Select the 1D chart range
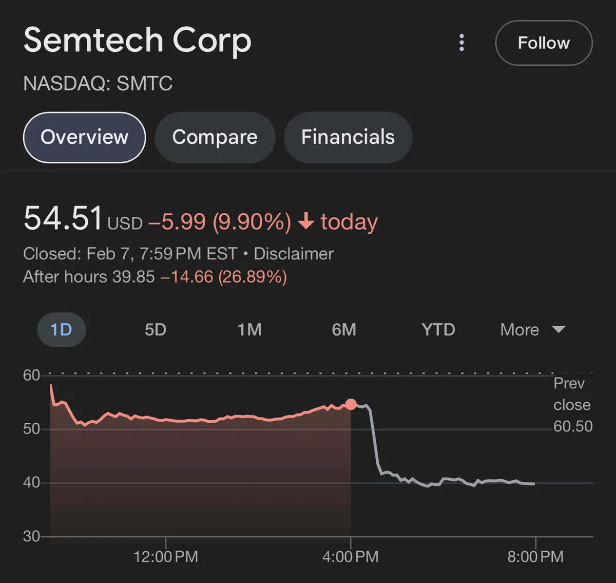Image resolution: width=616 pixels, height=583 pixels. pos(61,329)
